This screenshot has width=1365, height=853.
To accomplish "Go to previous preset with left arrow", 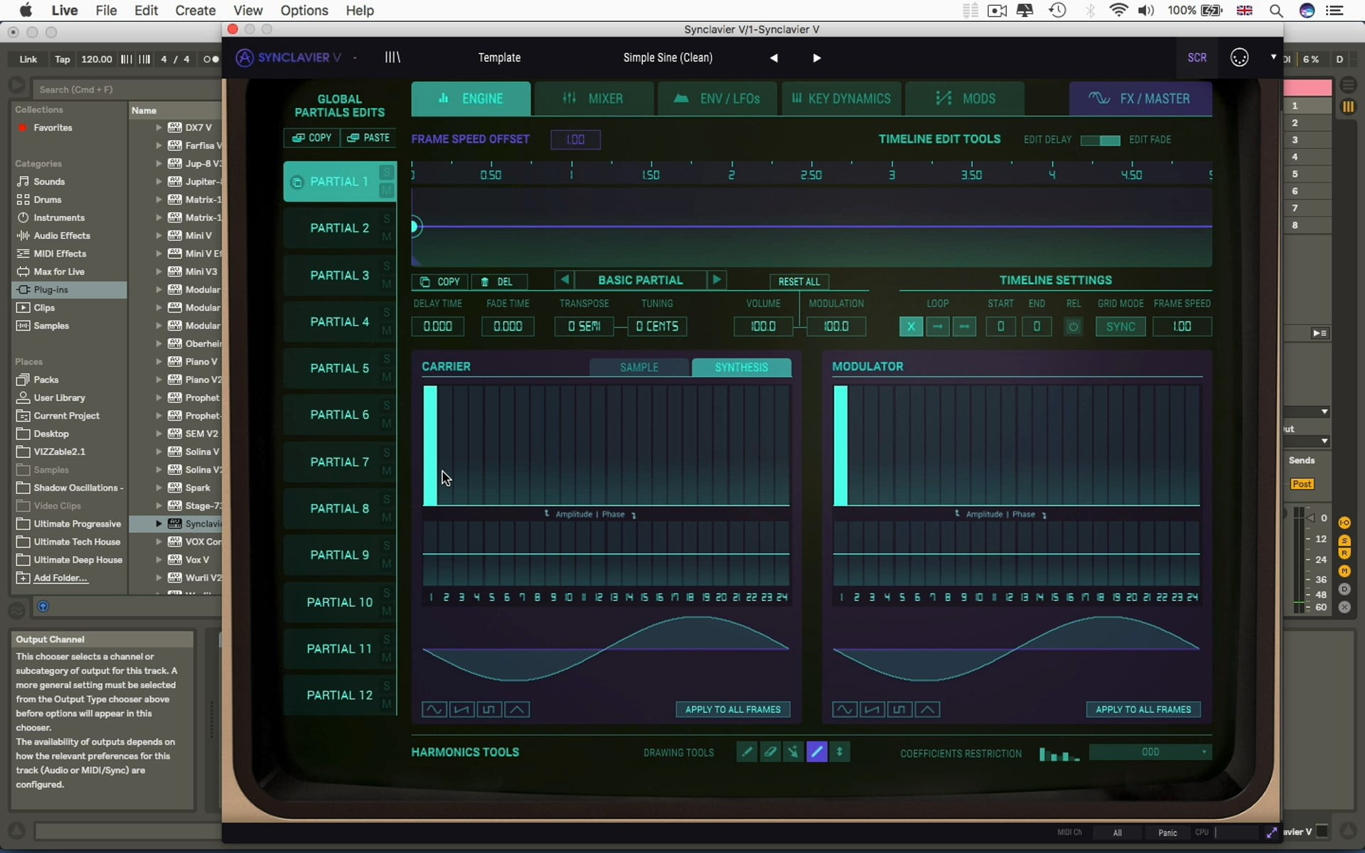I will pos(773,58).
